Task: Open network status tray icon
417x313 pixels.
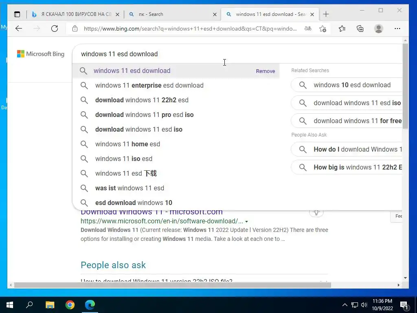Action: pos(355,305)
